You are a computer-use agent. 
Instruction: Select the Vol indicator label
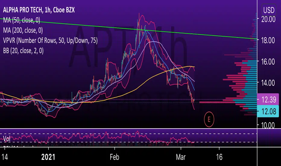click(x=7, y=139)
